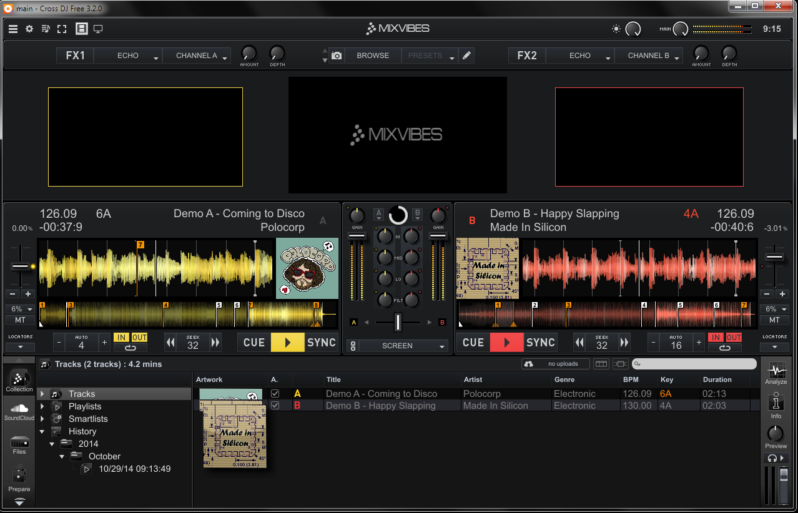Viewport: 798px width, 513px height.
Task: Select Smartlists in collection tree
Action: click(x=88, y=419)
